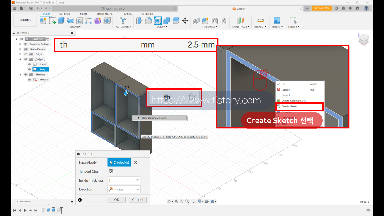Toggle visibility eye of (Unsaved) component
The image size is (384, 216).
click(22, 39)
